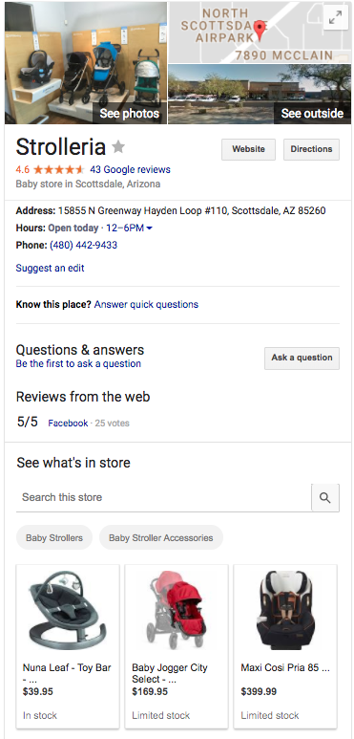The width and height of the screenshot is (354, 739).
Task: Expand the hours dropdown arrow
Action: [x=150, y=228]
